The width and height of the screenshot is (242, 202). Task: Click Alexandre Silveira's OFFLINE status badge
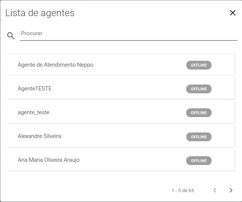199,137
